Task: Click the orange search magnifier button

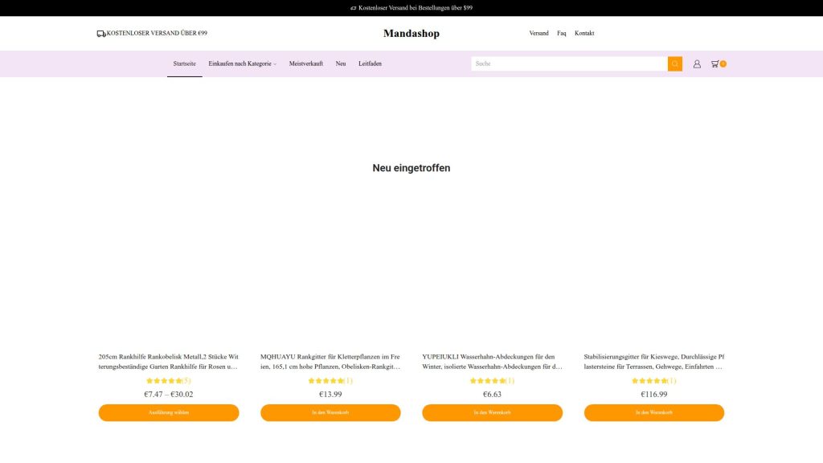Action: pyautogui.click(x=674, y=64)
